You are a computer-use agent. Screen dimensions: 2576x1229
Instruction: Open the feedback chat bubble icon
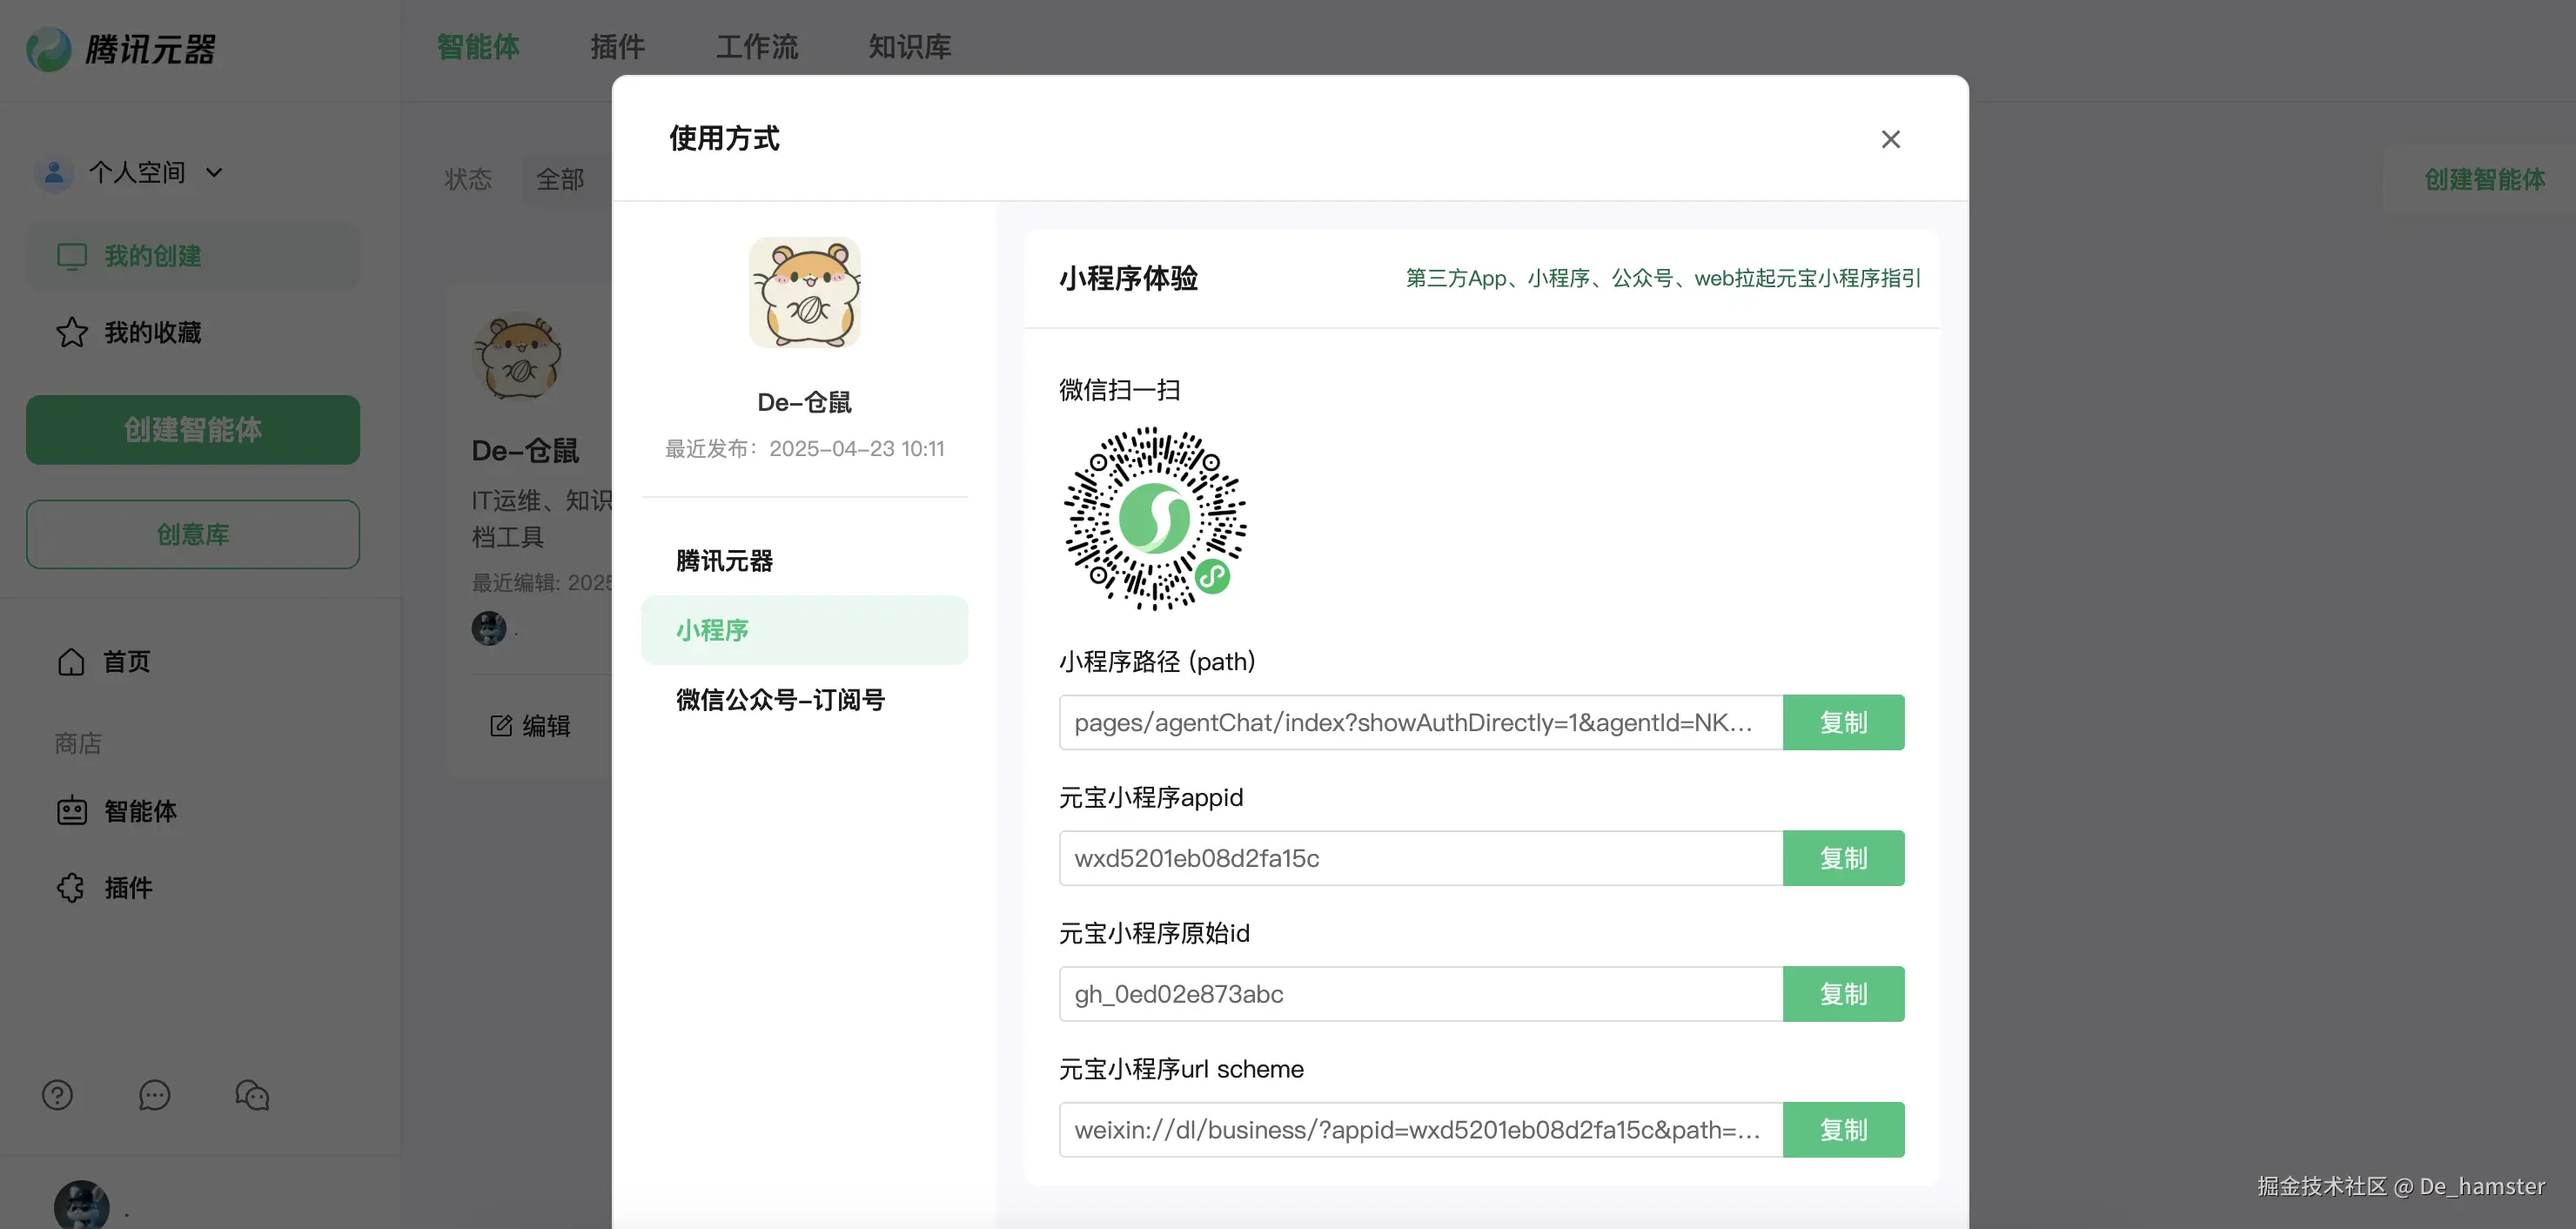[154, 1095]
